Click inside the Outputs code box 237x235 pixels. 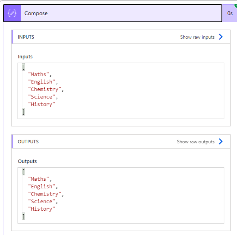click(121, 195)
